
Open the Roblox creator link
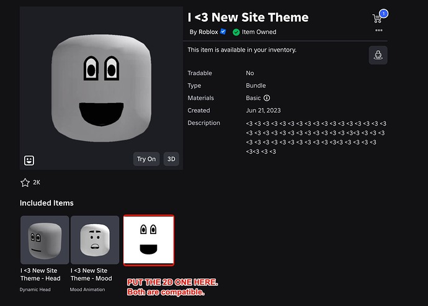(x=208, y=32)
